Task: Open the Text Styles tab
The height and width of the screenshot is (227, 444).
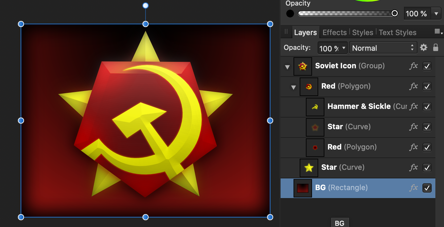Action: coord(397,32)
